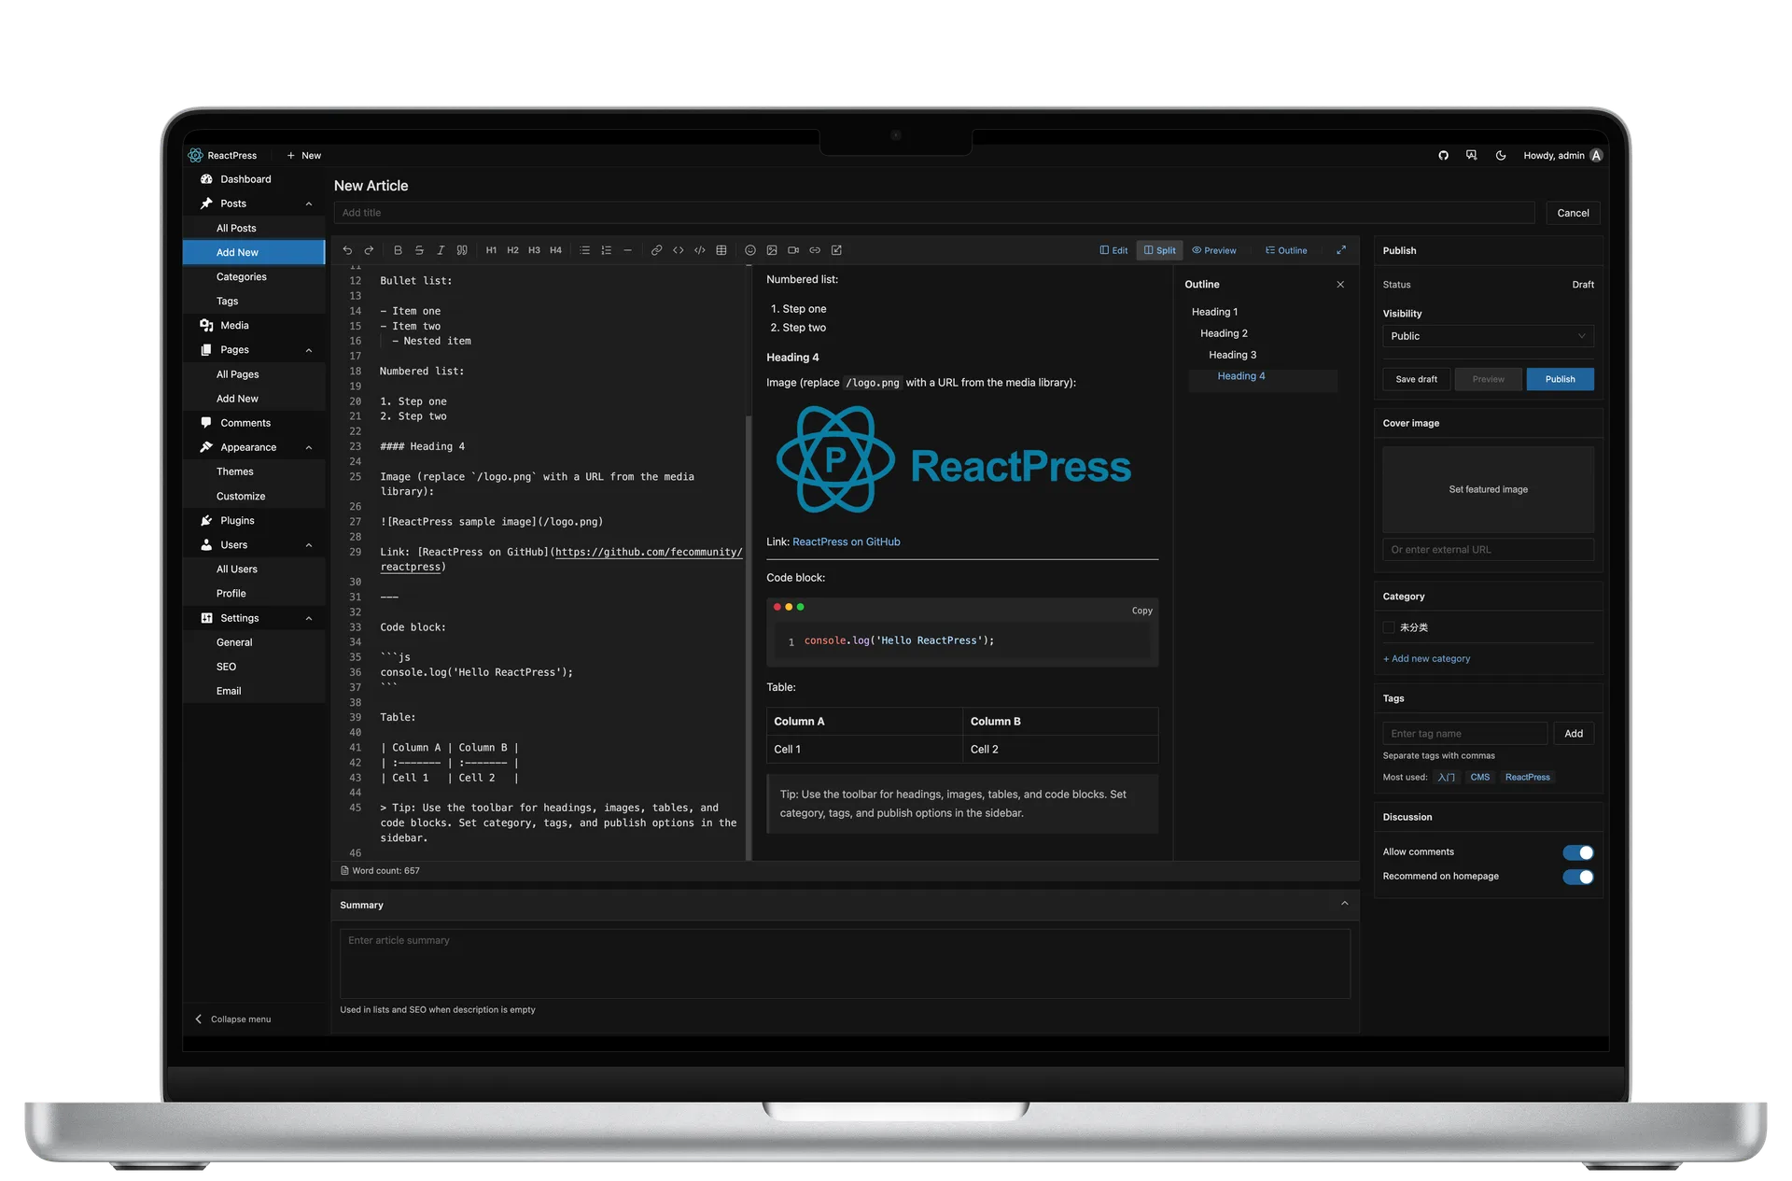Insert a numbered list
The image size is (1792, 1181).
pos(606,250)
